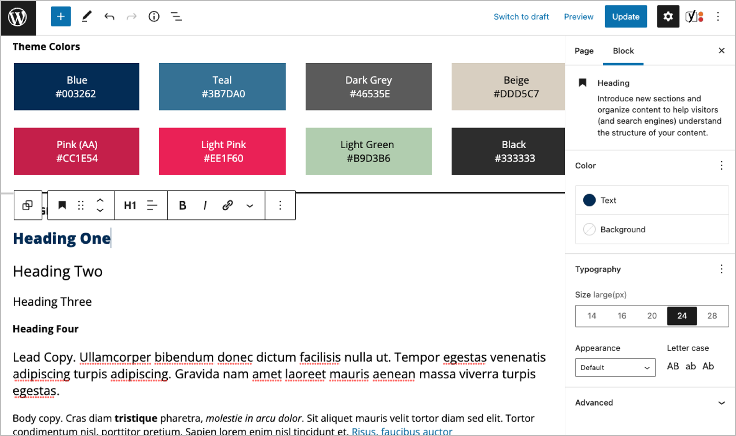Move heading block up
Screen dimensions: 736x436
[x=100, y=200]
